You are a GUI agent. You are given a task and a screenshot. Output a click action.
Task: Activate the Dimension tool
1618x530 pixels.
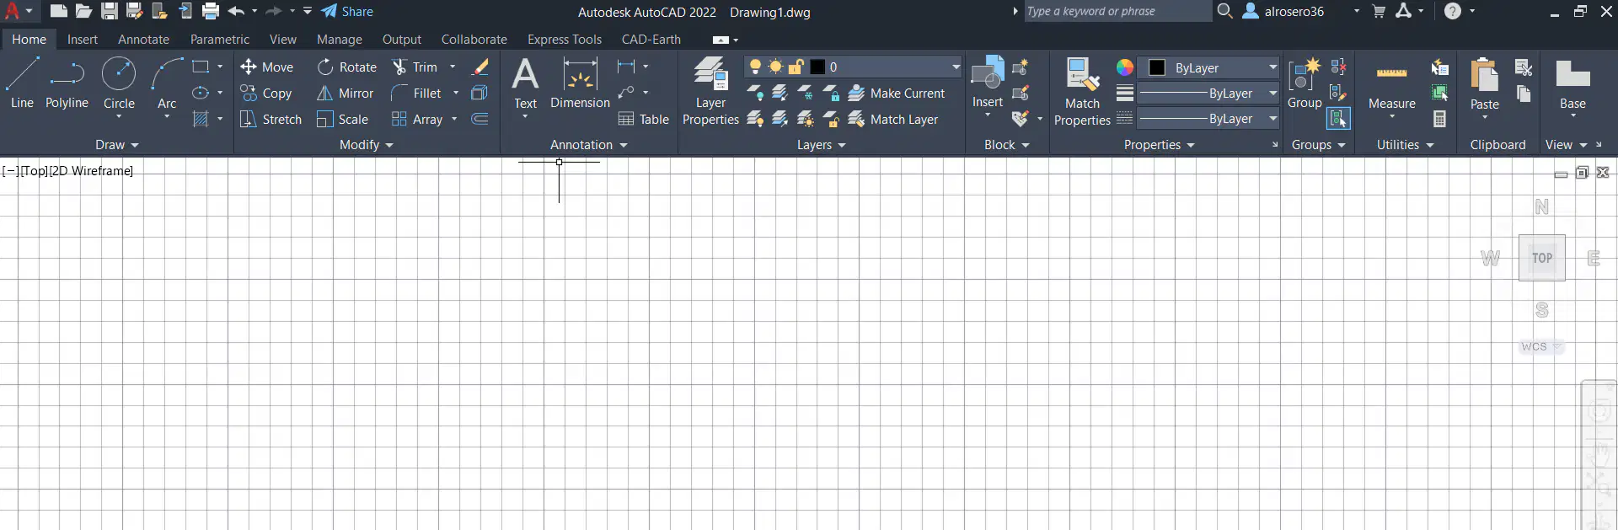click(580, 83)
